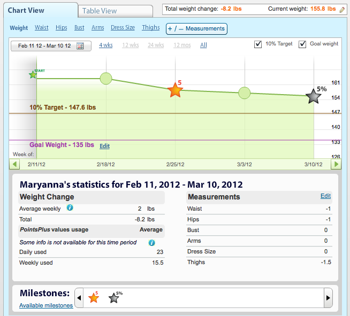Click info icon next to Average weekly
Viewport: 350px width, 316px height.
point(70,208)
